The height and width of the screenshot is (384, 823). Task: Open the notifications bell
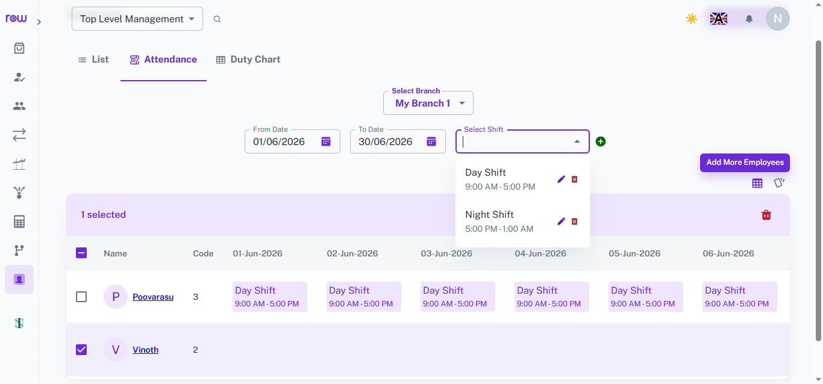(x=749, y=19)
